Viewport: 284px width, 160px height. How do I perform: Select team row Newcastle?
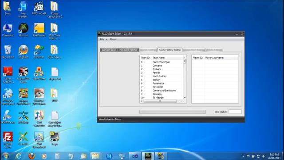[x=161, y=87]
